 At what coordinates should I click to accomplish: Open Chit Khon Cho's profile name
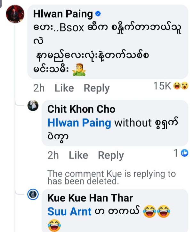click(81, 109)
